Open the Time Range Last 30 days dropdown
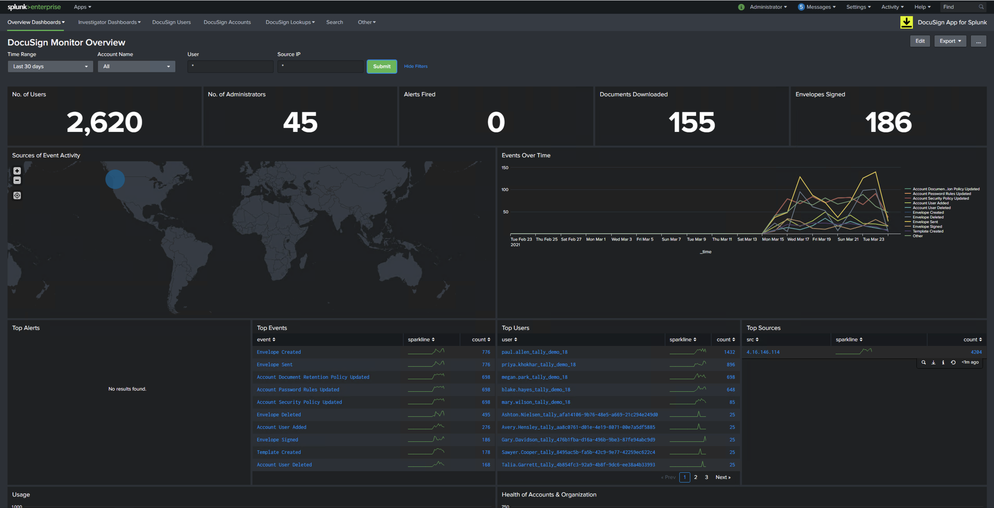The width and height of the screenshot is (994, 508). click(50, 67)
